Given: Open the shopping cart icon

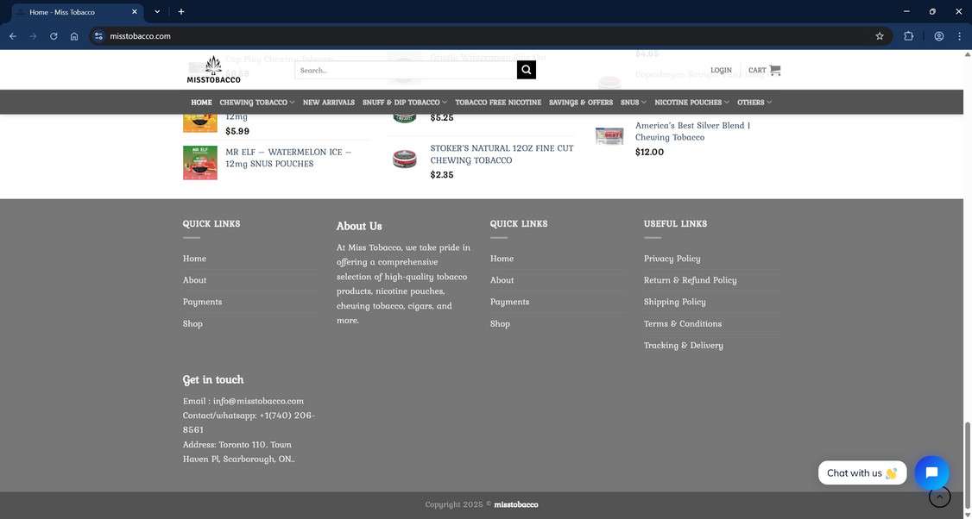Looking at the screenshot, I should coord(775,70).
